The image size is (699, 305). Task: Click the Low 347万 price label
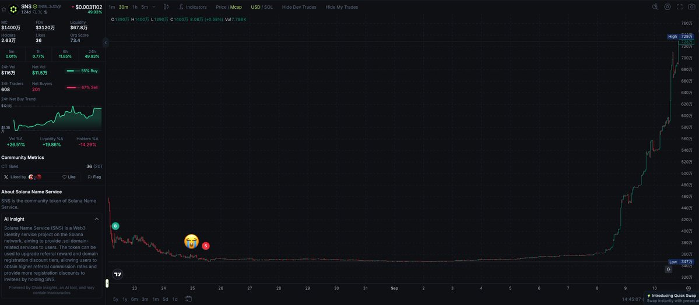[x=680, y=262]
